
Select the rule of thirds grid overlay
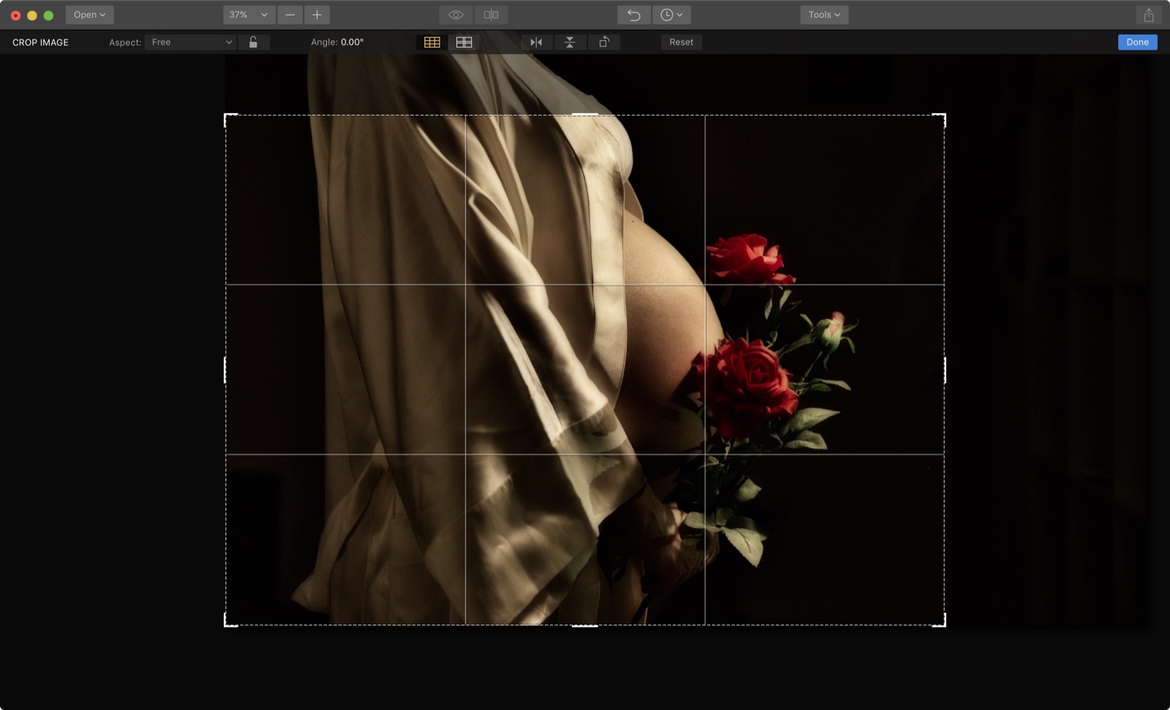tap(432, 42)
